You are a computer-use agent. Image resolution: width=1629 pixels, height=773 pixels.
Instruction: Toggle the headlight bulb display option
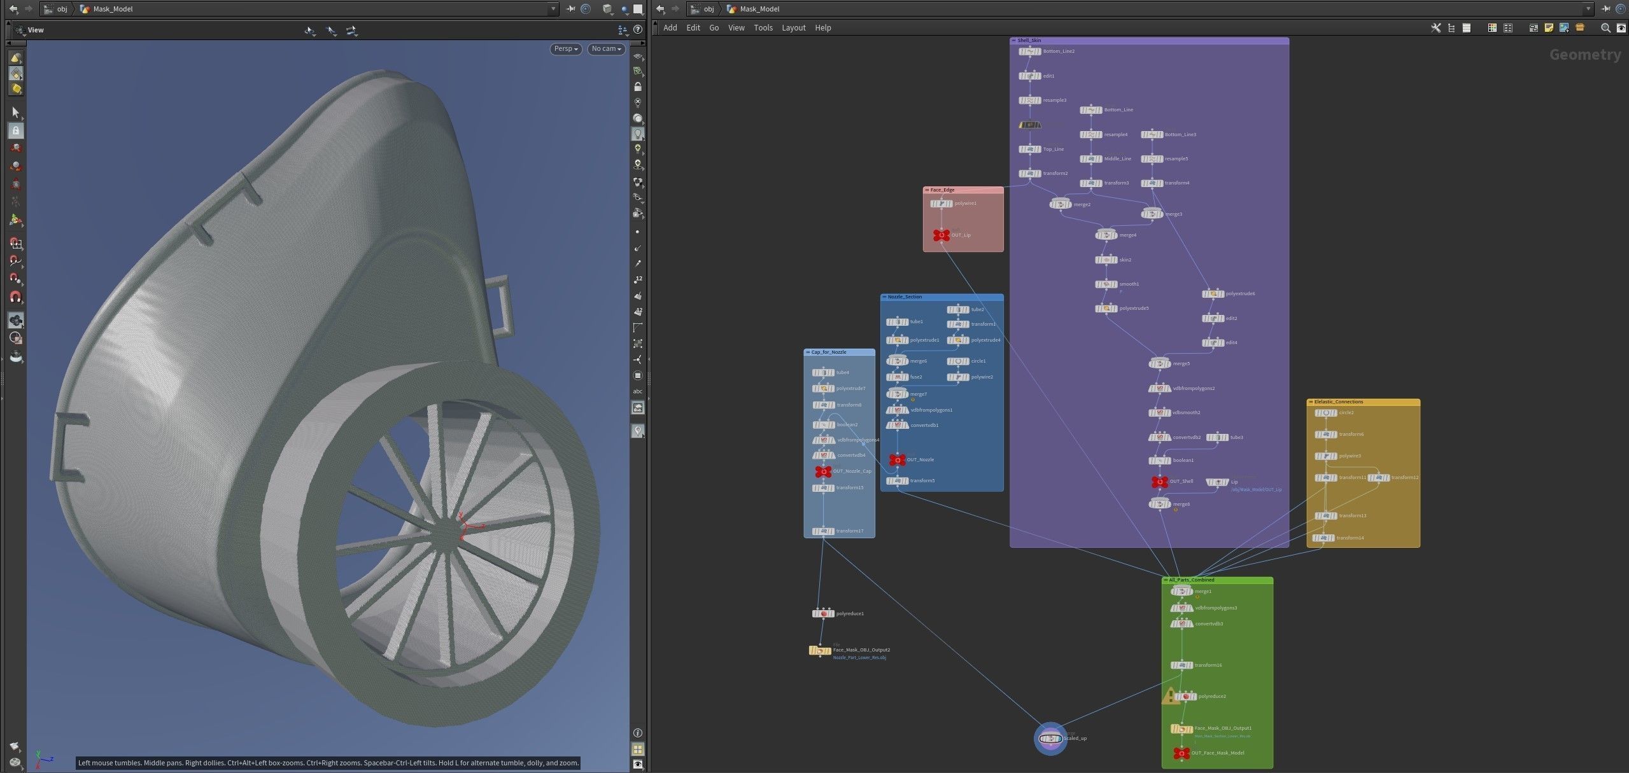[638, 134]
